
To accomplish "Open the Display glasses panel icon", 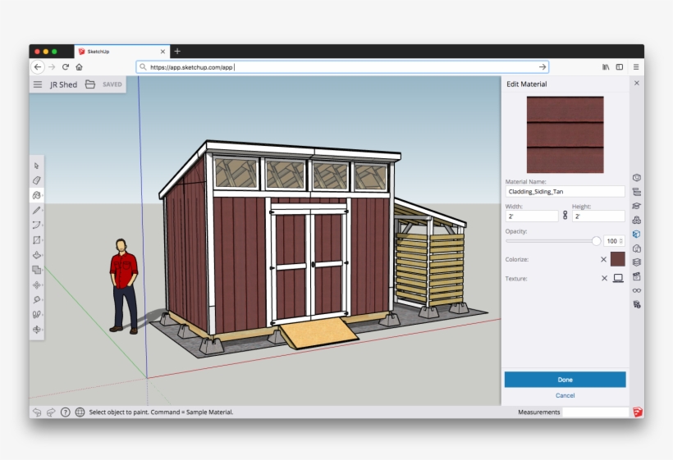I will [637, 290].
